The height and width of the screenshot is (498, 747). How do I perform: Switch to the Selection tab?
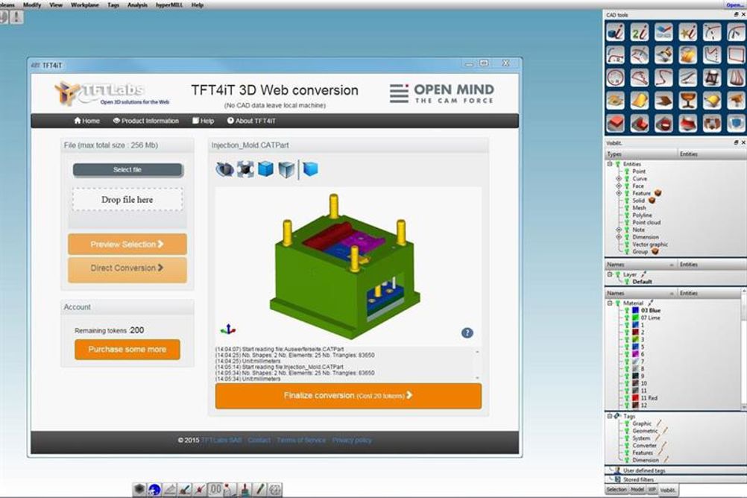(617, 489)
